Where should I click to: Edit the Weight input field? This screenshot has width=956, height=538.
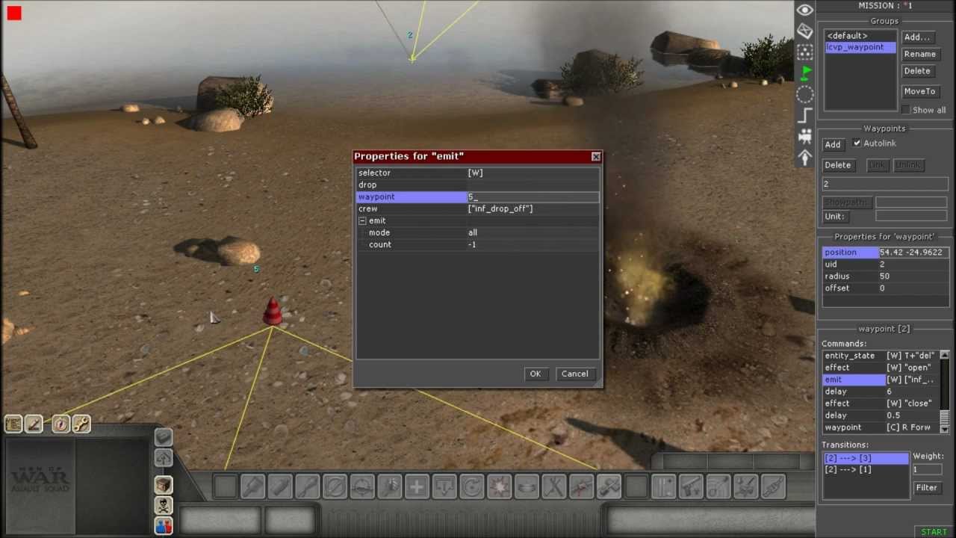click(x=926, y=469)
